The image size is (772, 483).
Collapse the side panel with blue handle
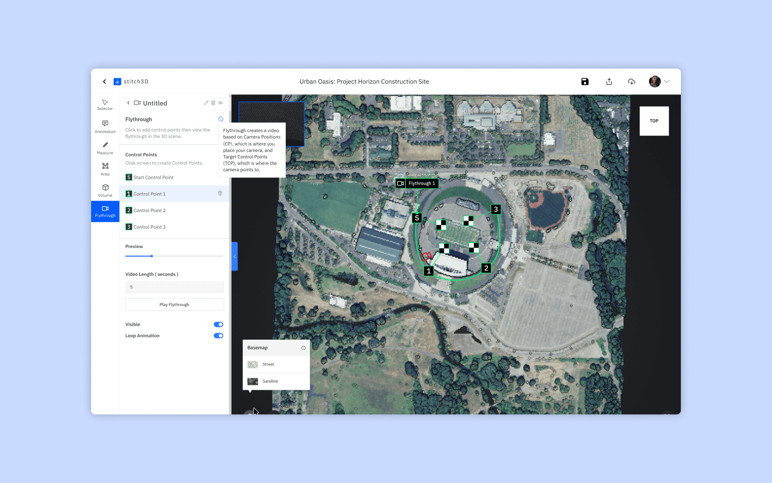click(x=234, y=257)
